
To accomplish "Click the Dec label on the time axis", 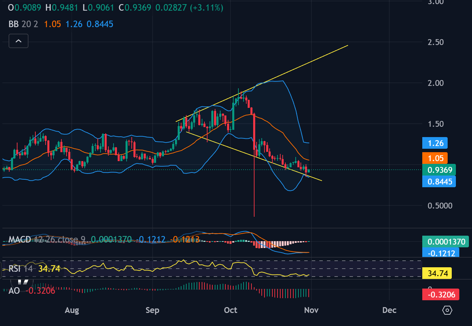I will coord(389,310).
